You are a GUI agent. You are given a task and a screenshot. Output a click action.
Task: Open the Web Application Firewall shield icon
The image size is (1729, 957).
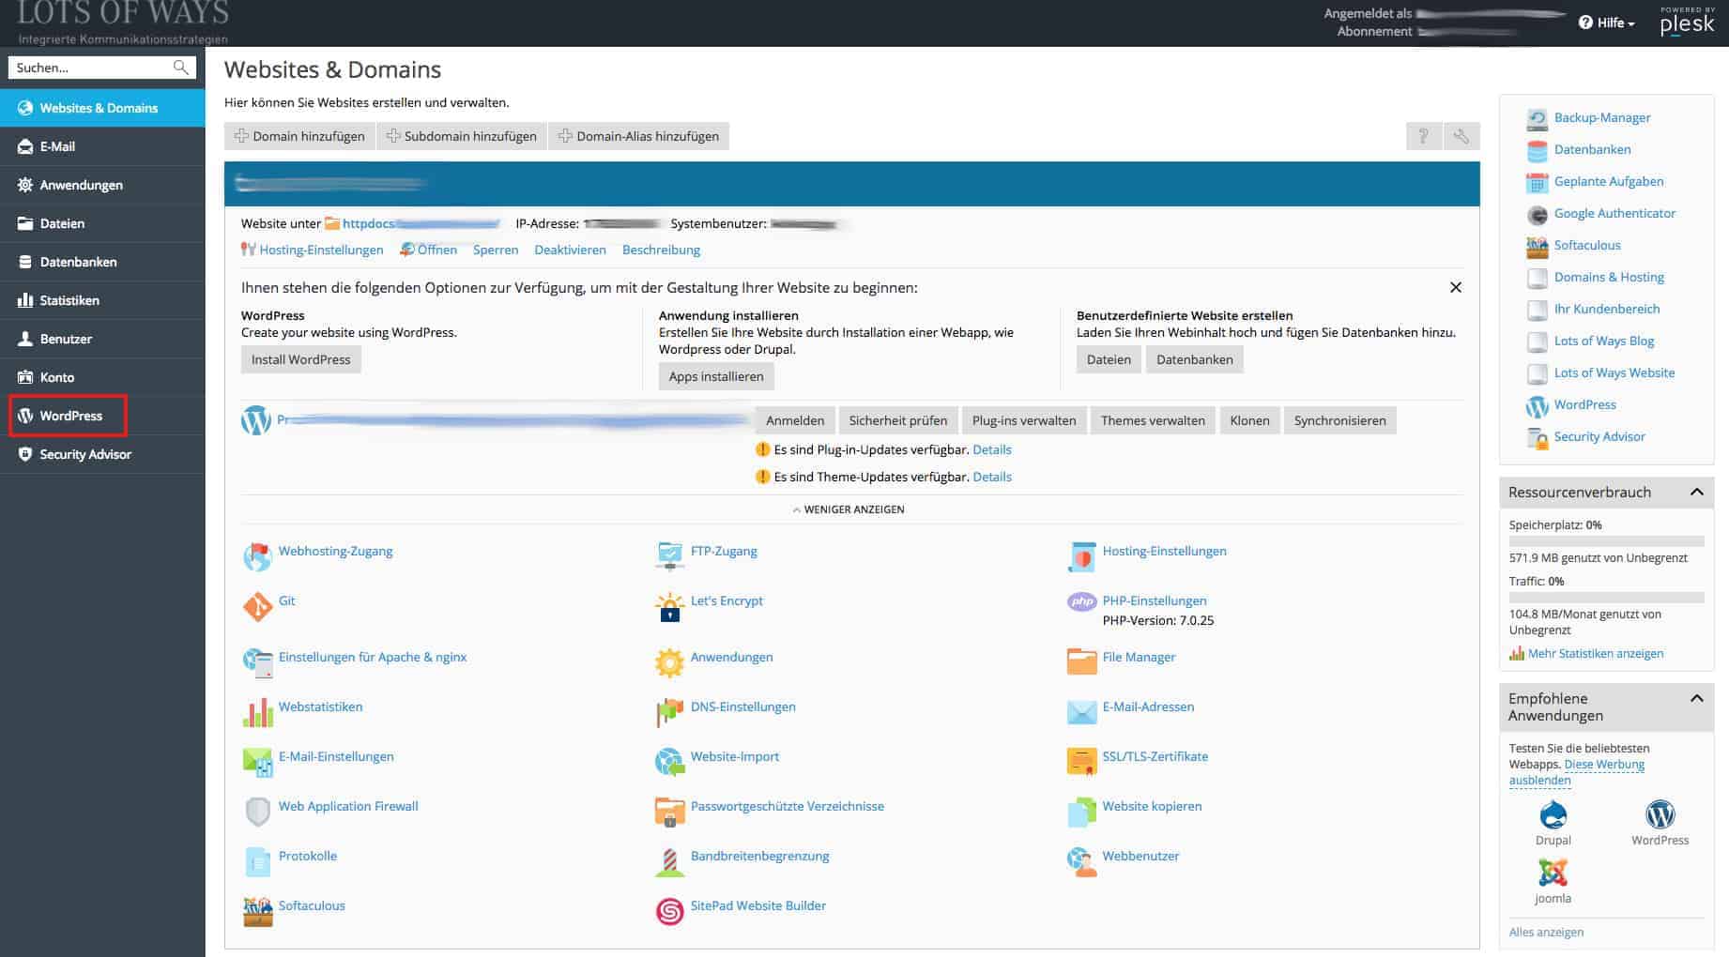(x=257, y=813)
